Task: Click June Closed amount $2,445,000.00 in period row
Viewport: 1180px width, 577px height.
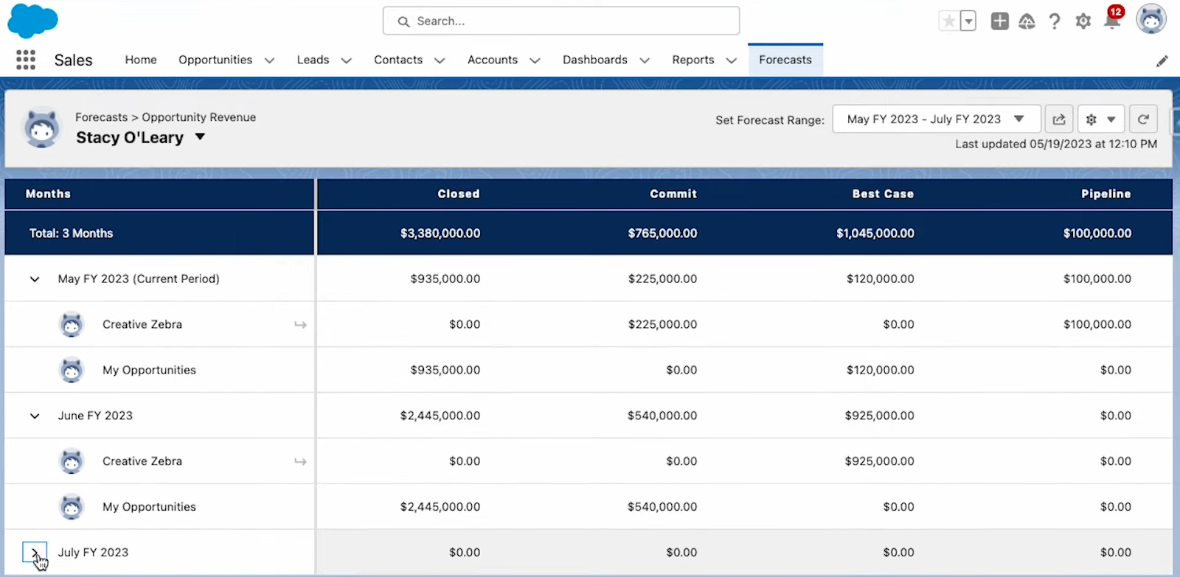Action: pyautogui.click(x=440, y=416)
